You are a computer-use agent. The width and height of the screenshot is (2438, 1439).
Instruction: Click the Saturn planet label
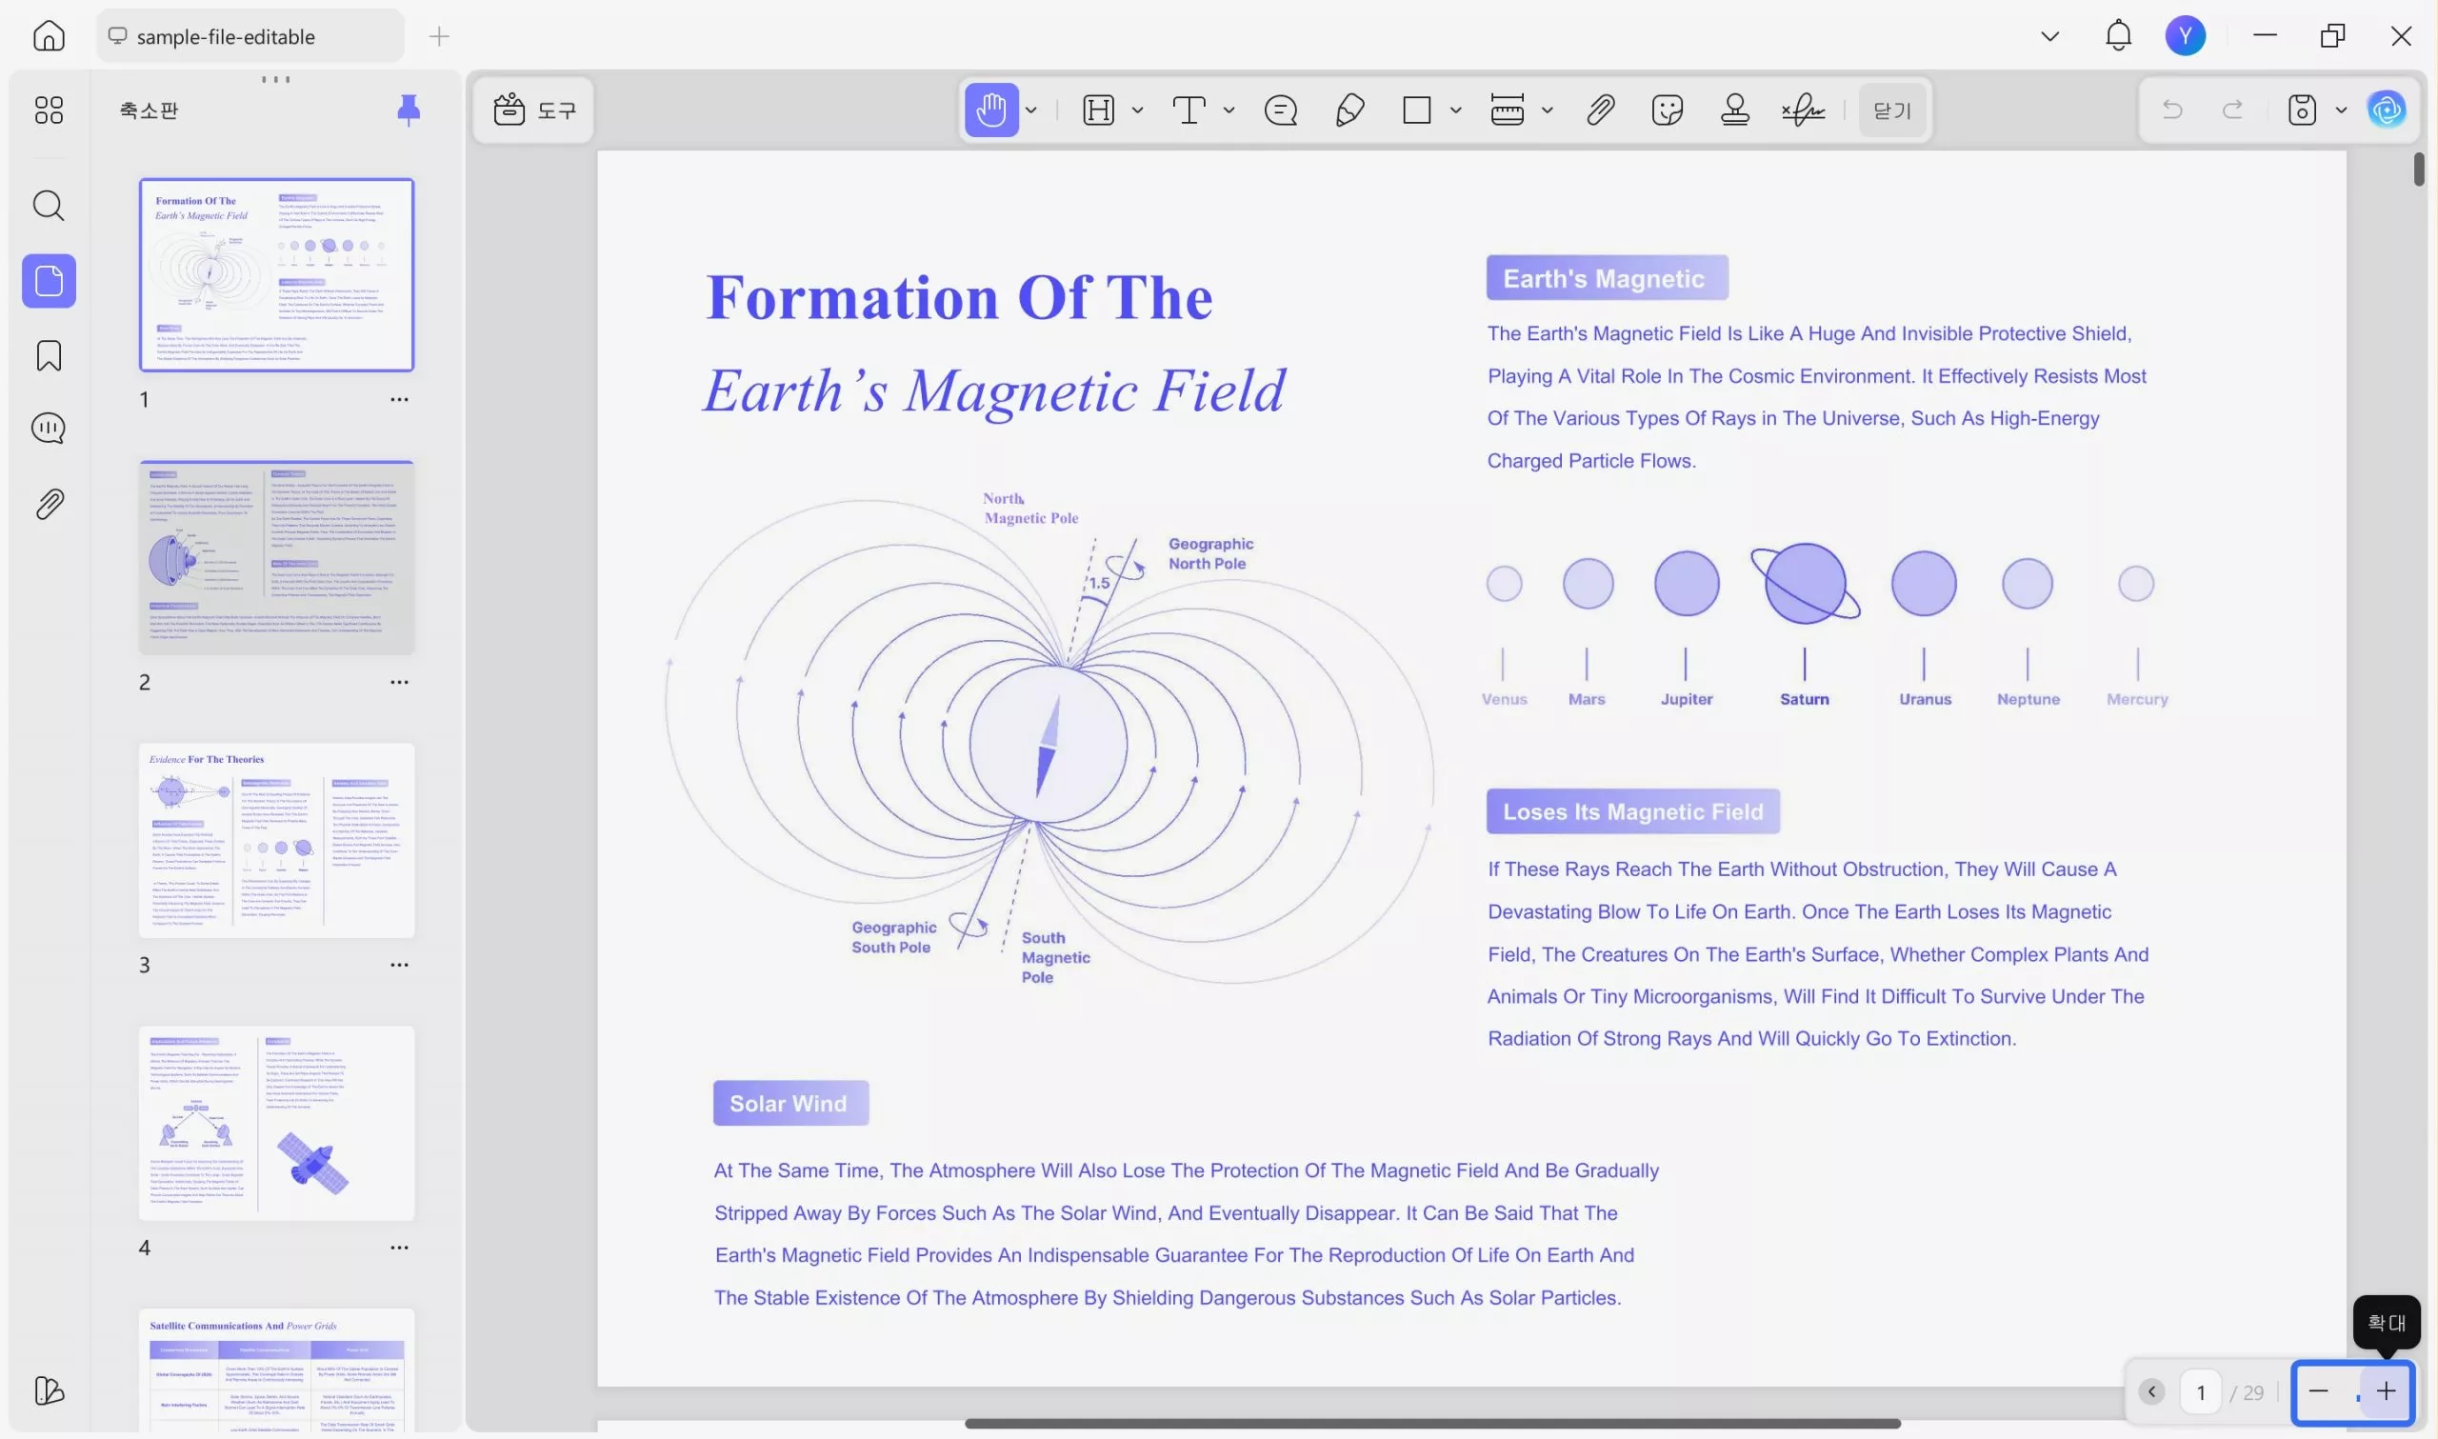coord(1804,699)
